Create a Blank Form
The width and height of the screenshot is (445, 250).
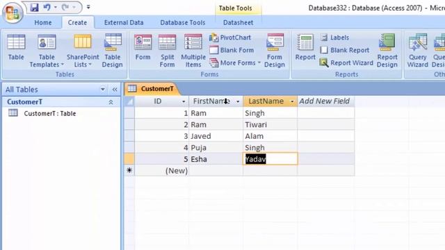pos(232,50)
